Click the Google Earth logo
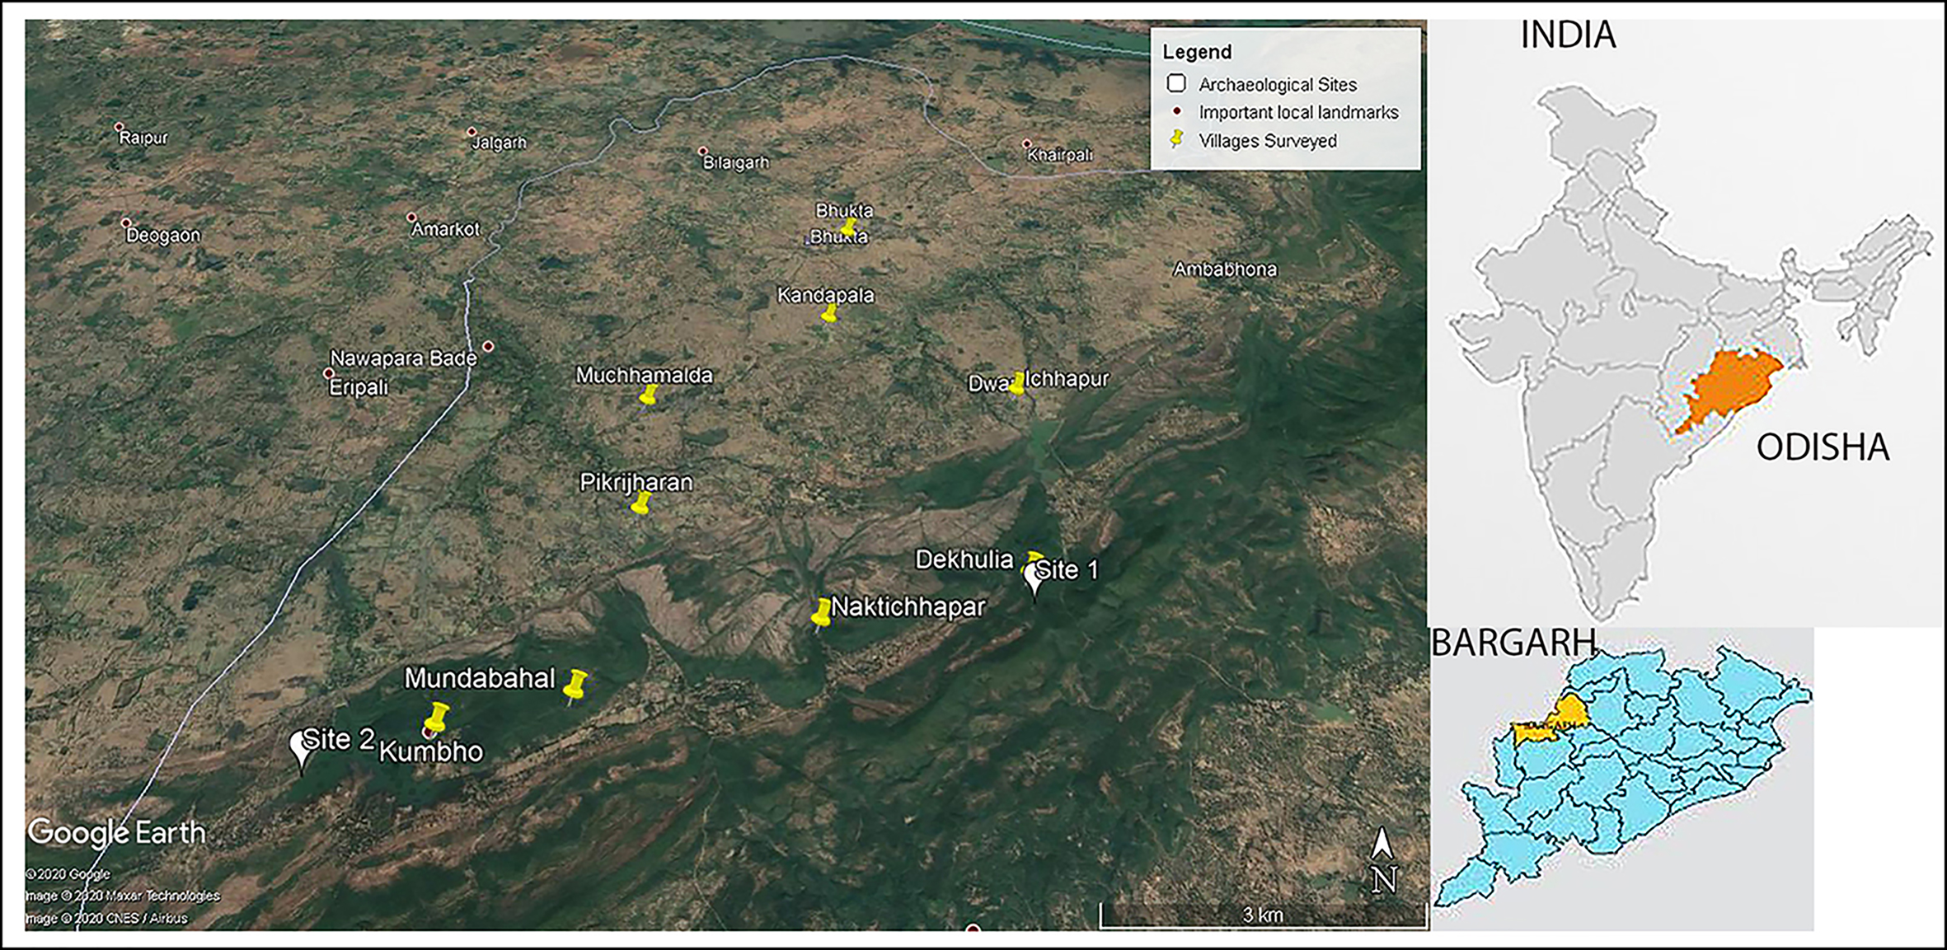The image size is (1947, 950). (116, 832)
